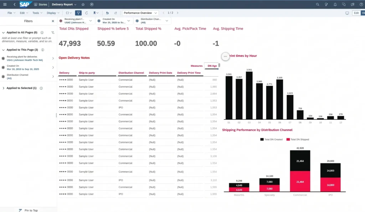This screenshot has height=212, width=365.
Task: Show info for Applied to This Page
Action: [43, 50]
